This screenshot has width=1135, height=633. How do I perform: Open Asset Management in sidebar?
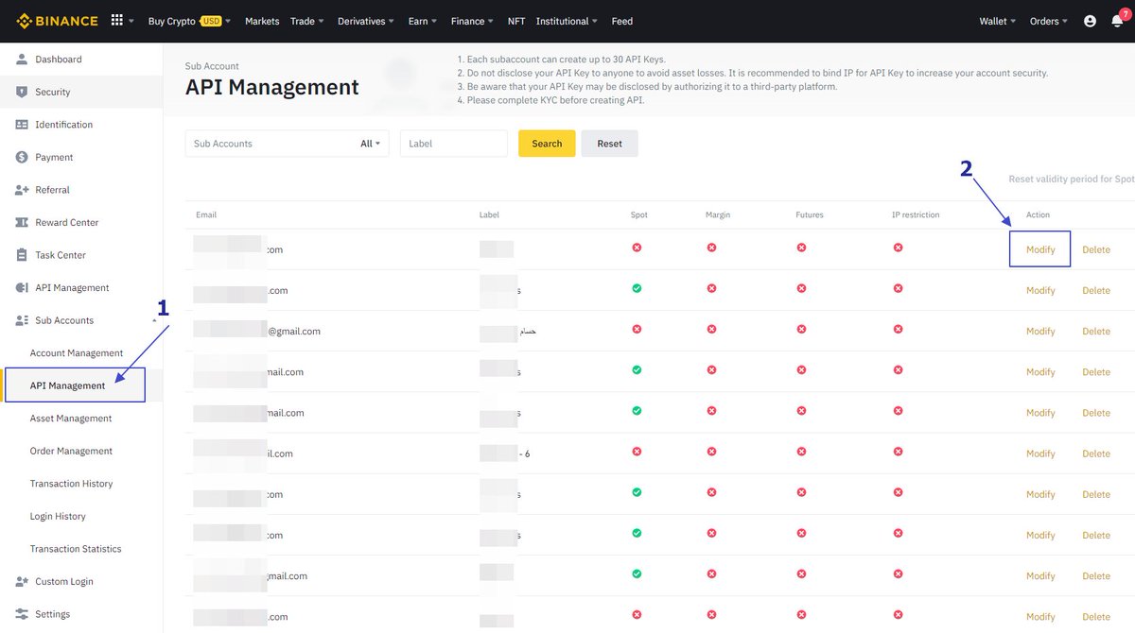click(71, 419)
